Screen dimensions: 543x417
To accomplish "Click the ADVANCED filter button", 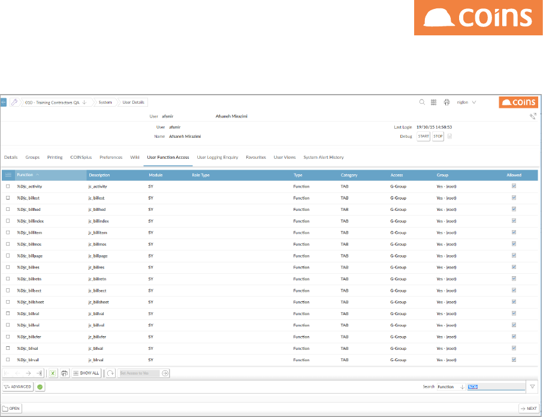I will click(18, 387).
